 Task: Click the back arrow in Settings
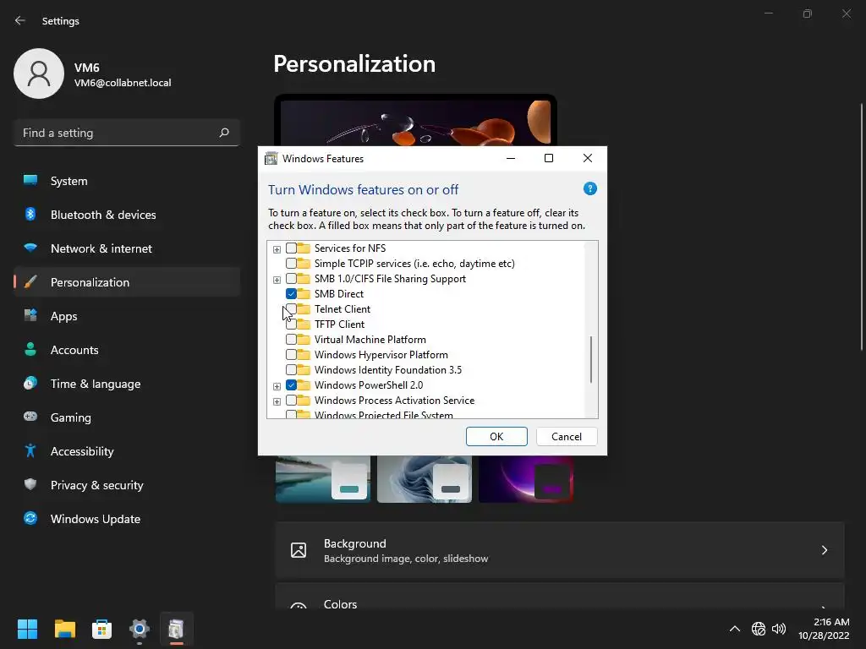[x=20, y=20]
